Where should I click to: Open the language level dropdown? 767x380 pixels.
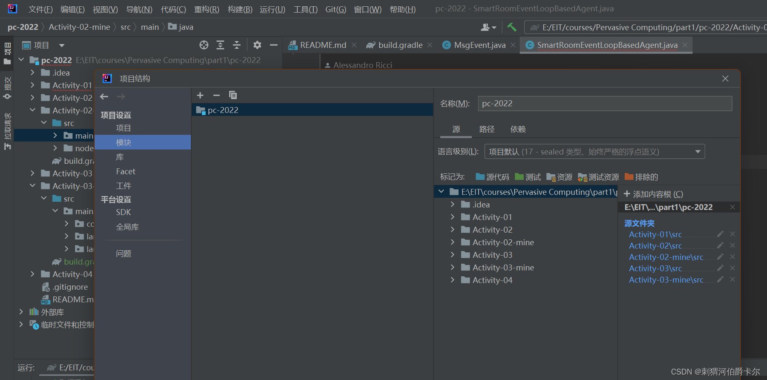595,152
